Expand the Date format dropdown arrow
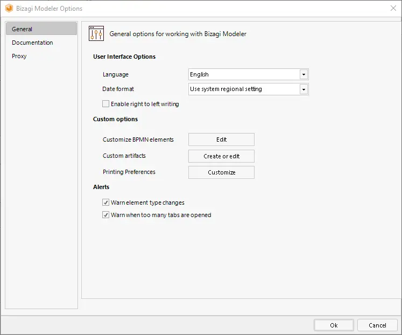 click(304, 89)
